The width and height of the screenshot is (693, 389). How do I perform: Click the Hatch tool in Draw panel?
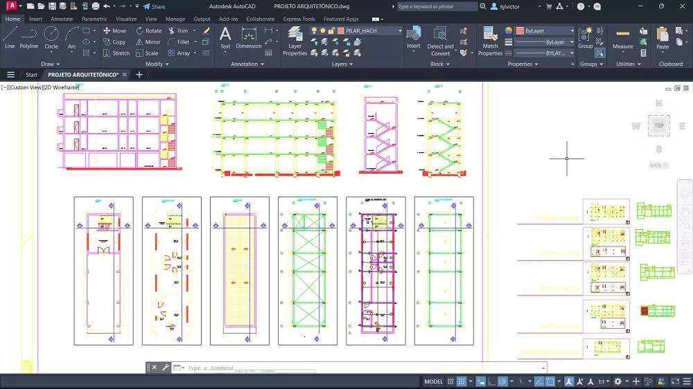click(86, 53)
